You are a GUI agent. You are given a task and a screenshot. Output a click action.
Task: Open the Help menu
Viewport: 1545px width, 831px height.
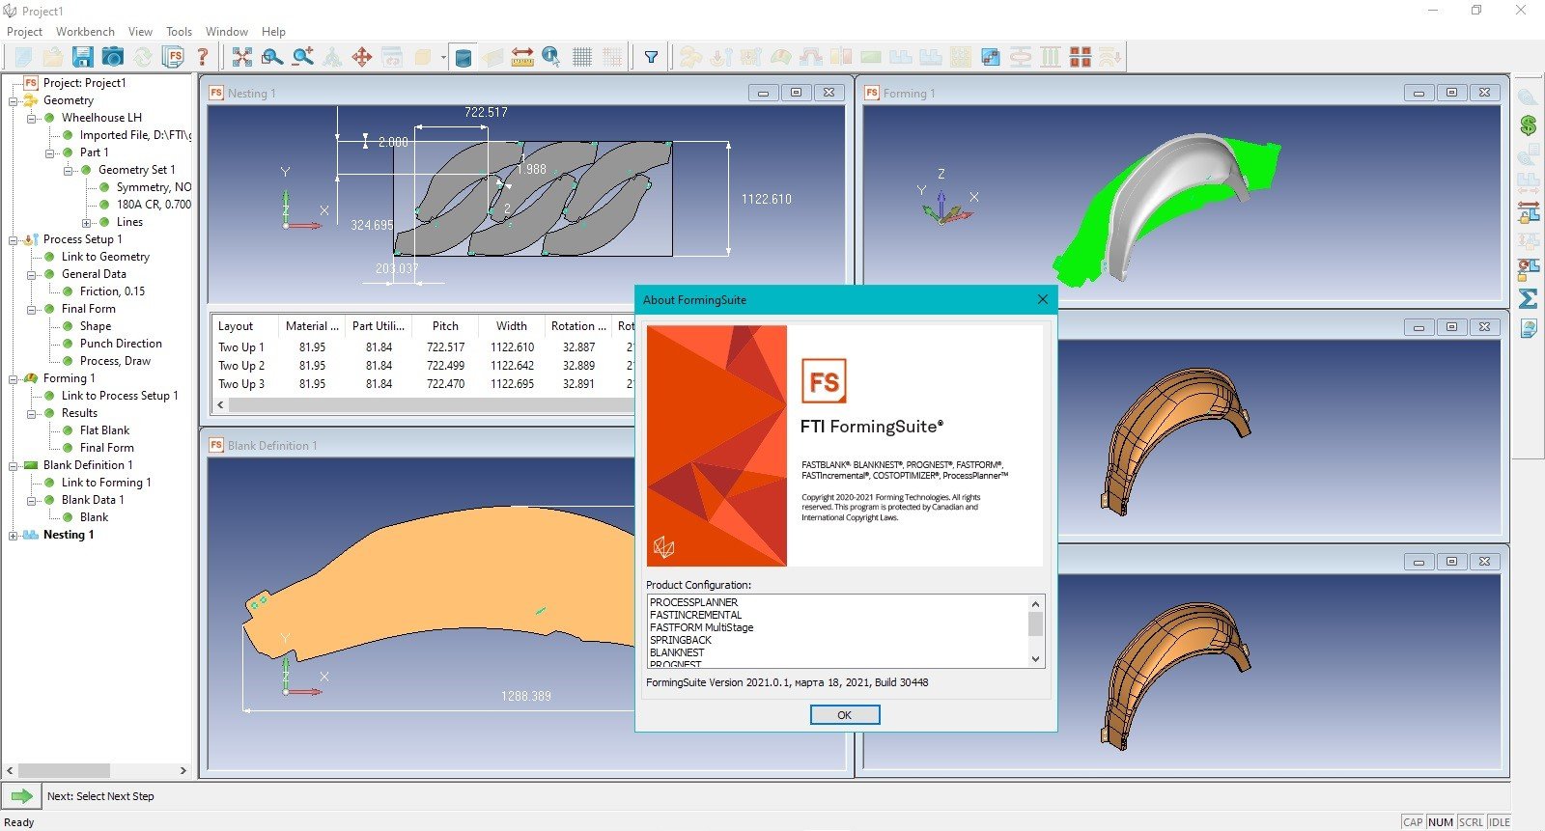(273, 31)
